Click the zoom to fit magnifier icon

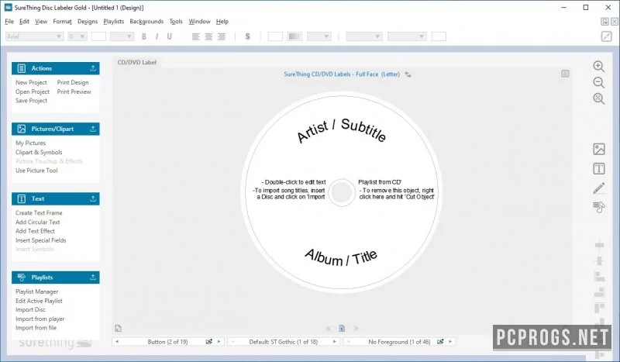[x=598, y=98]
